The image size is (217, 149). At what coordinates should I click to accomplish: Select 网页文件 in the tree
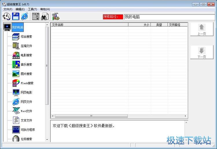(26, 102)
